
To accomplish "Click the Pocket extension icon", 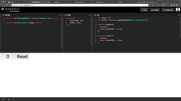I will pyautogui.click(x=153, y=5).
